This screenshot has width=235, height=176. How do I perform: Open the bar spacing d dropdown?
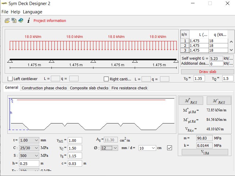coord(147,148)
